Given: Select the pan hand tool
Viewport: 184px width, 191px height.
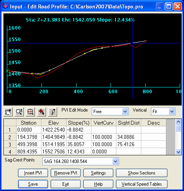Looking at the screenshot, I should click(8, 112).
